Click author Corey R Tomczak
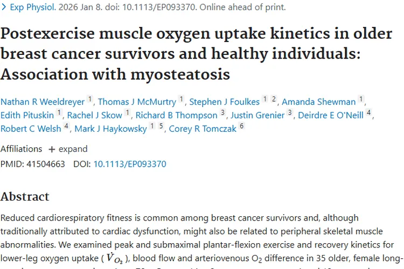This screenshot has height=269, width=404. 203,129
